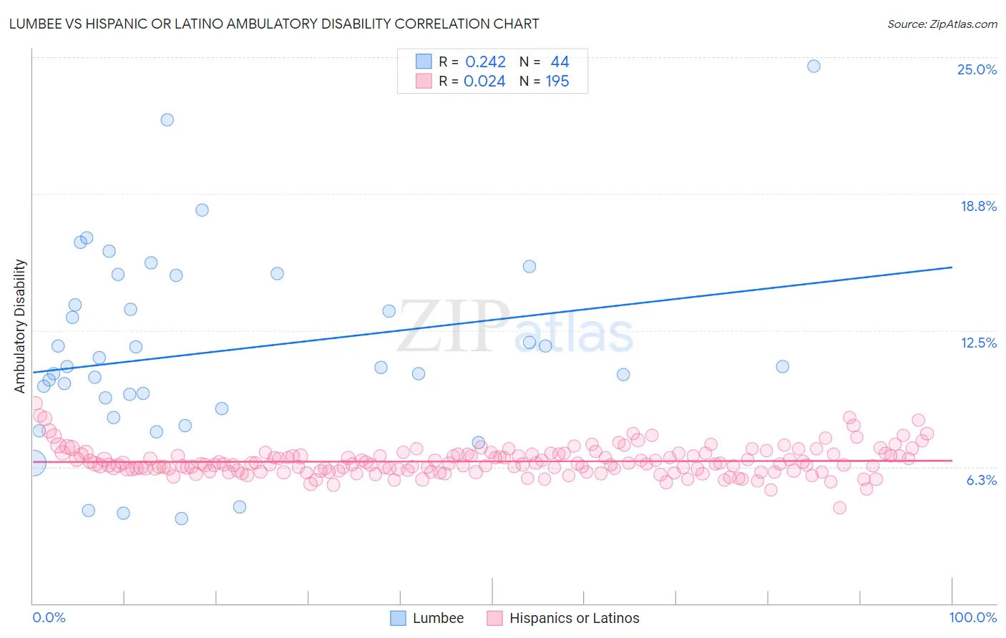Click the chart title text
1006x638 pixels.
274,24
